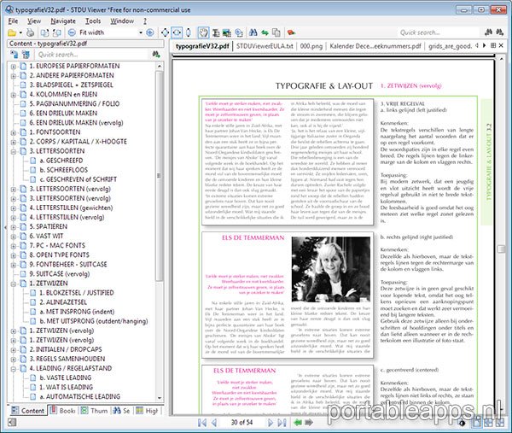Focus the contents panel Quick search field
The width and height of the screenshot is (512, 433).
point(92,55)
